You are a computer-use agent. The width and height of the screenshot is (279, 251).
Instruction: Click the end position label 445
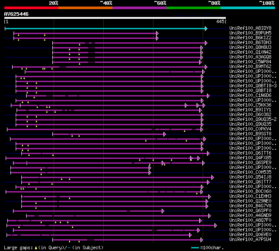220,21
